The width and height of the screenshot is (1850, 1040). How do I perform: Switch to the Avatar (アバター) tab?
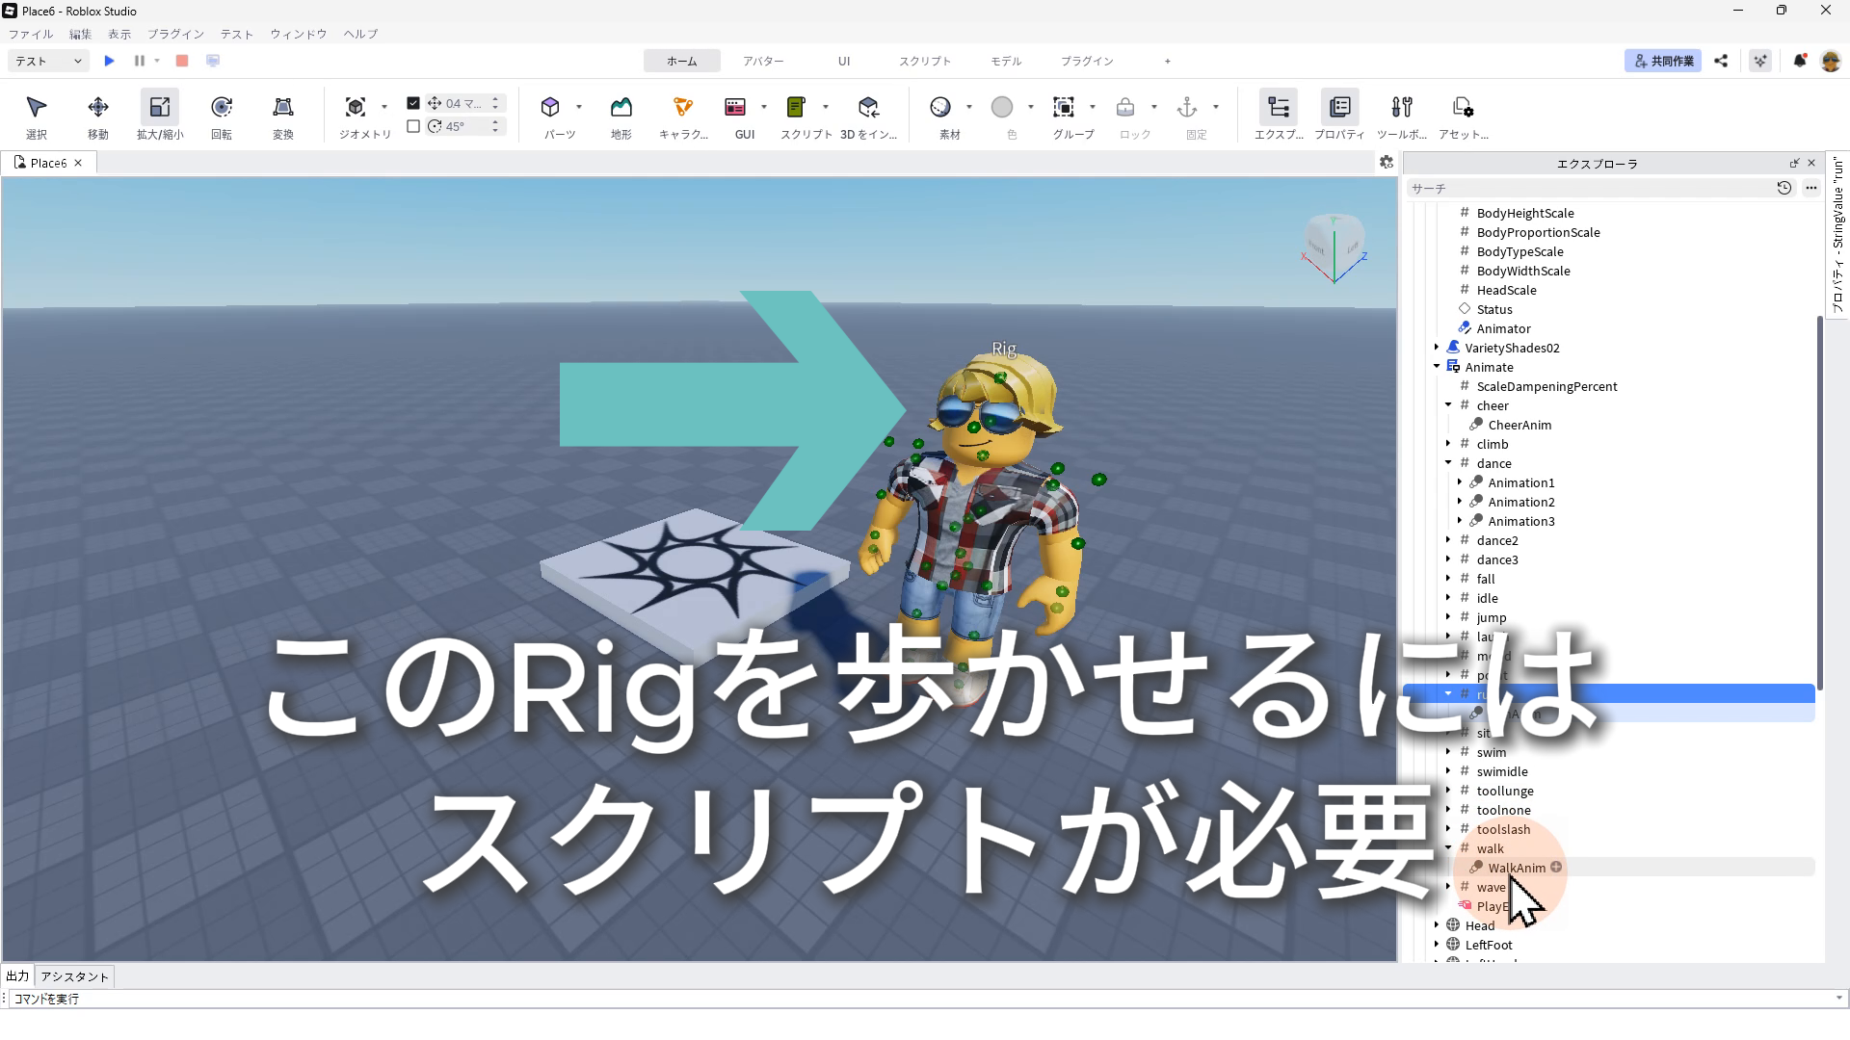pyautogui.click(x=763, y=61)
